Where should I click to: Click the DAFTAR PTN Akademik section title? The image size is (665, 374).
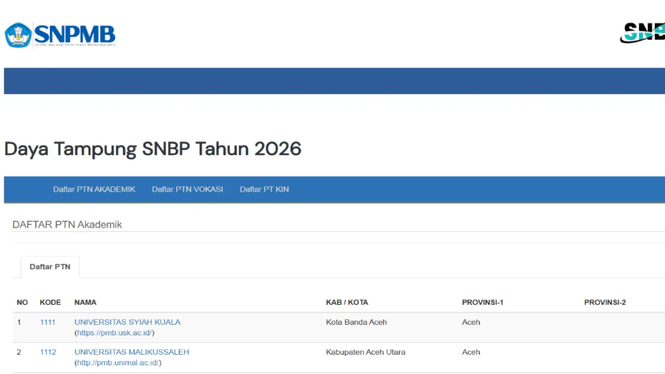click(67, 224)
